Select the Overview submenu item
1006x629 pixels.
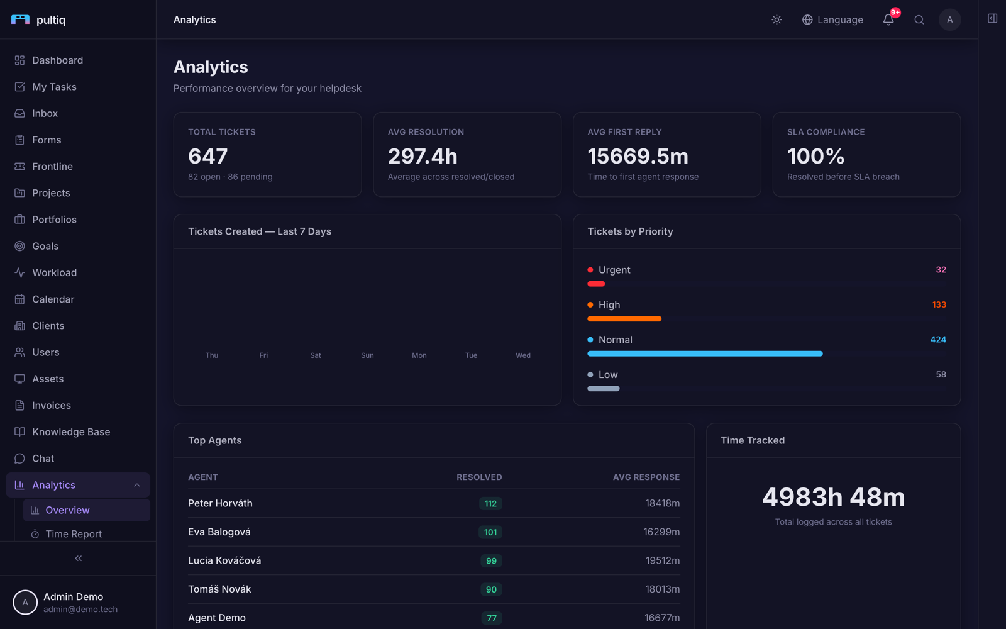click(87, 510)
